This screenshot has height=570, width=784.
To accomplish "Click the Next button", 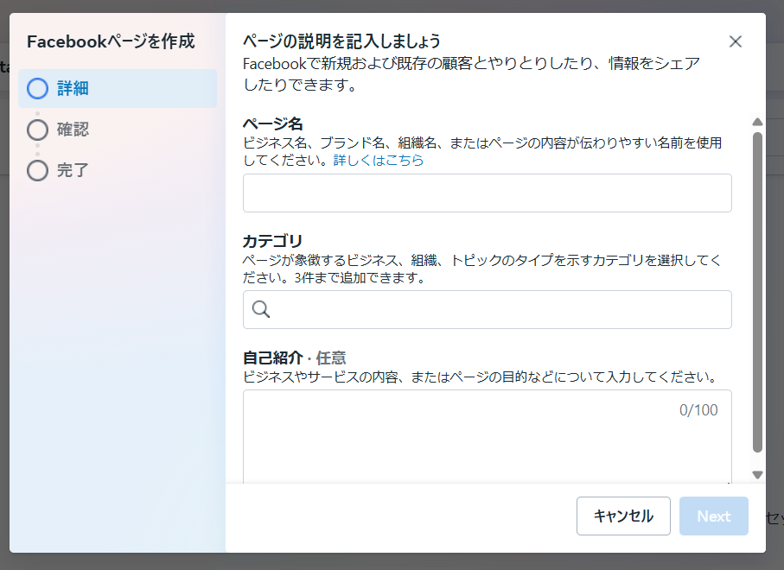I will pos(713,516).
